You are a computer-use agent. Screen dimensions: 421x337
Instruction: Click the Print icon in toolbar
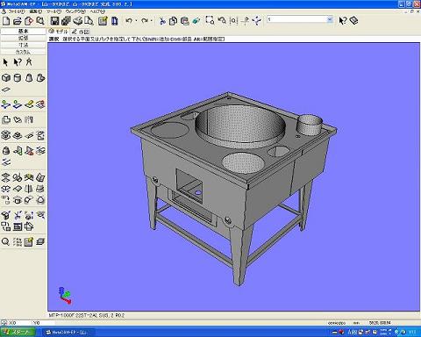coord(78,21)
